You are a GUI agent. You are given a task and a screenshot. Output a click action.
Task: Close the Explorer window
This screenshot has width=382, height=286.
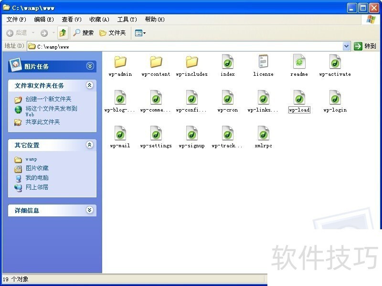pyautogui.click(x=374, y=8)
